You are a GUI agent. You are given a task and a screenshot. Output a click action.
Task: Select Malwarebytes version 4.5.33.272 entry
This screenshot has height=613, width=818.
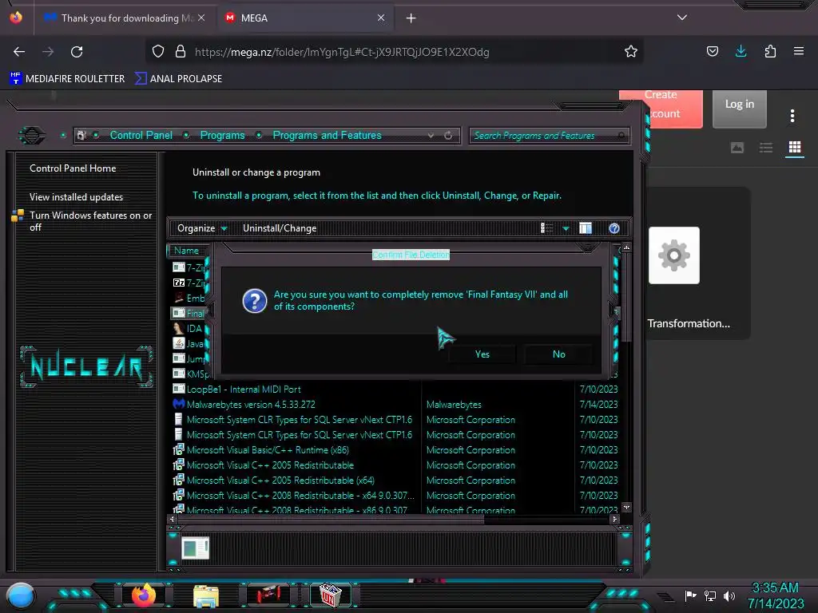pos(251,405)
